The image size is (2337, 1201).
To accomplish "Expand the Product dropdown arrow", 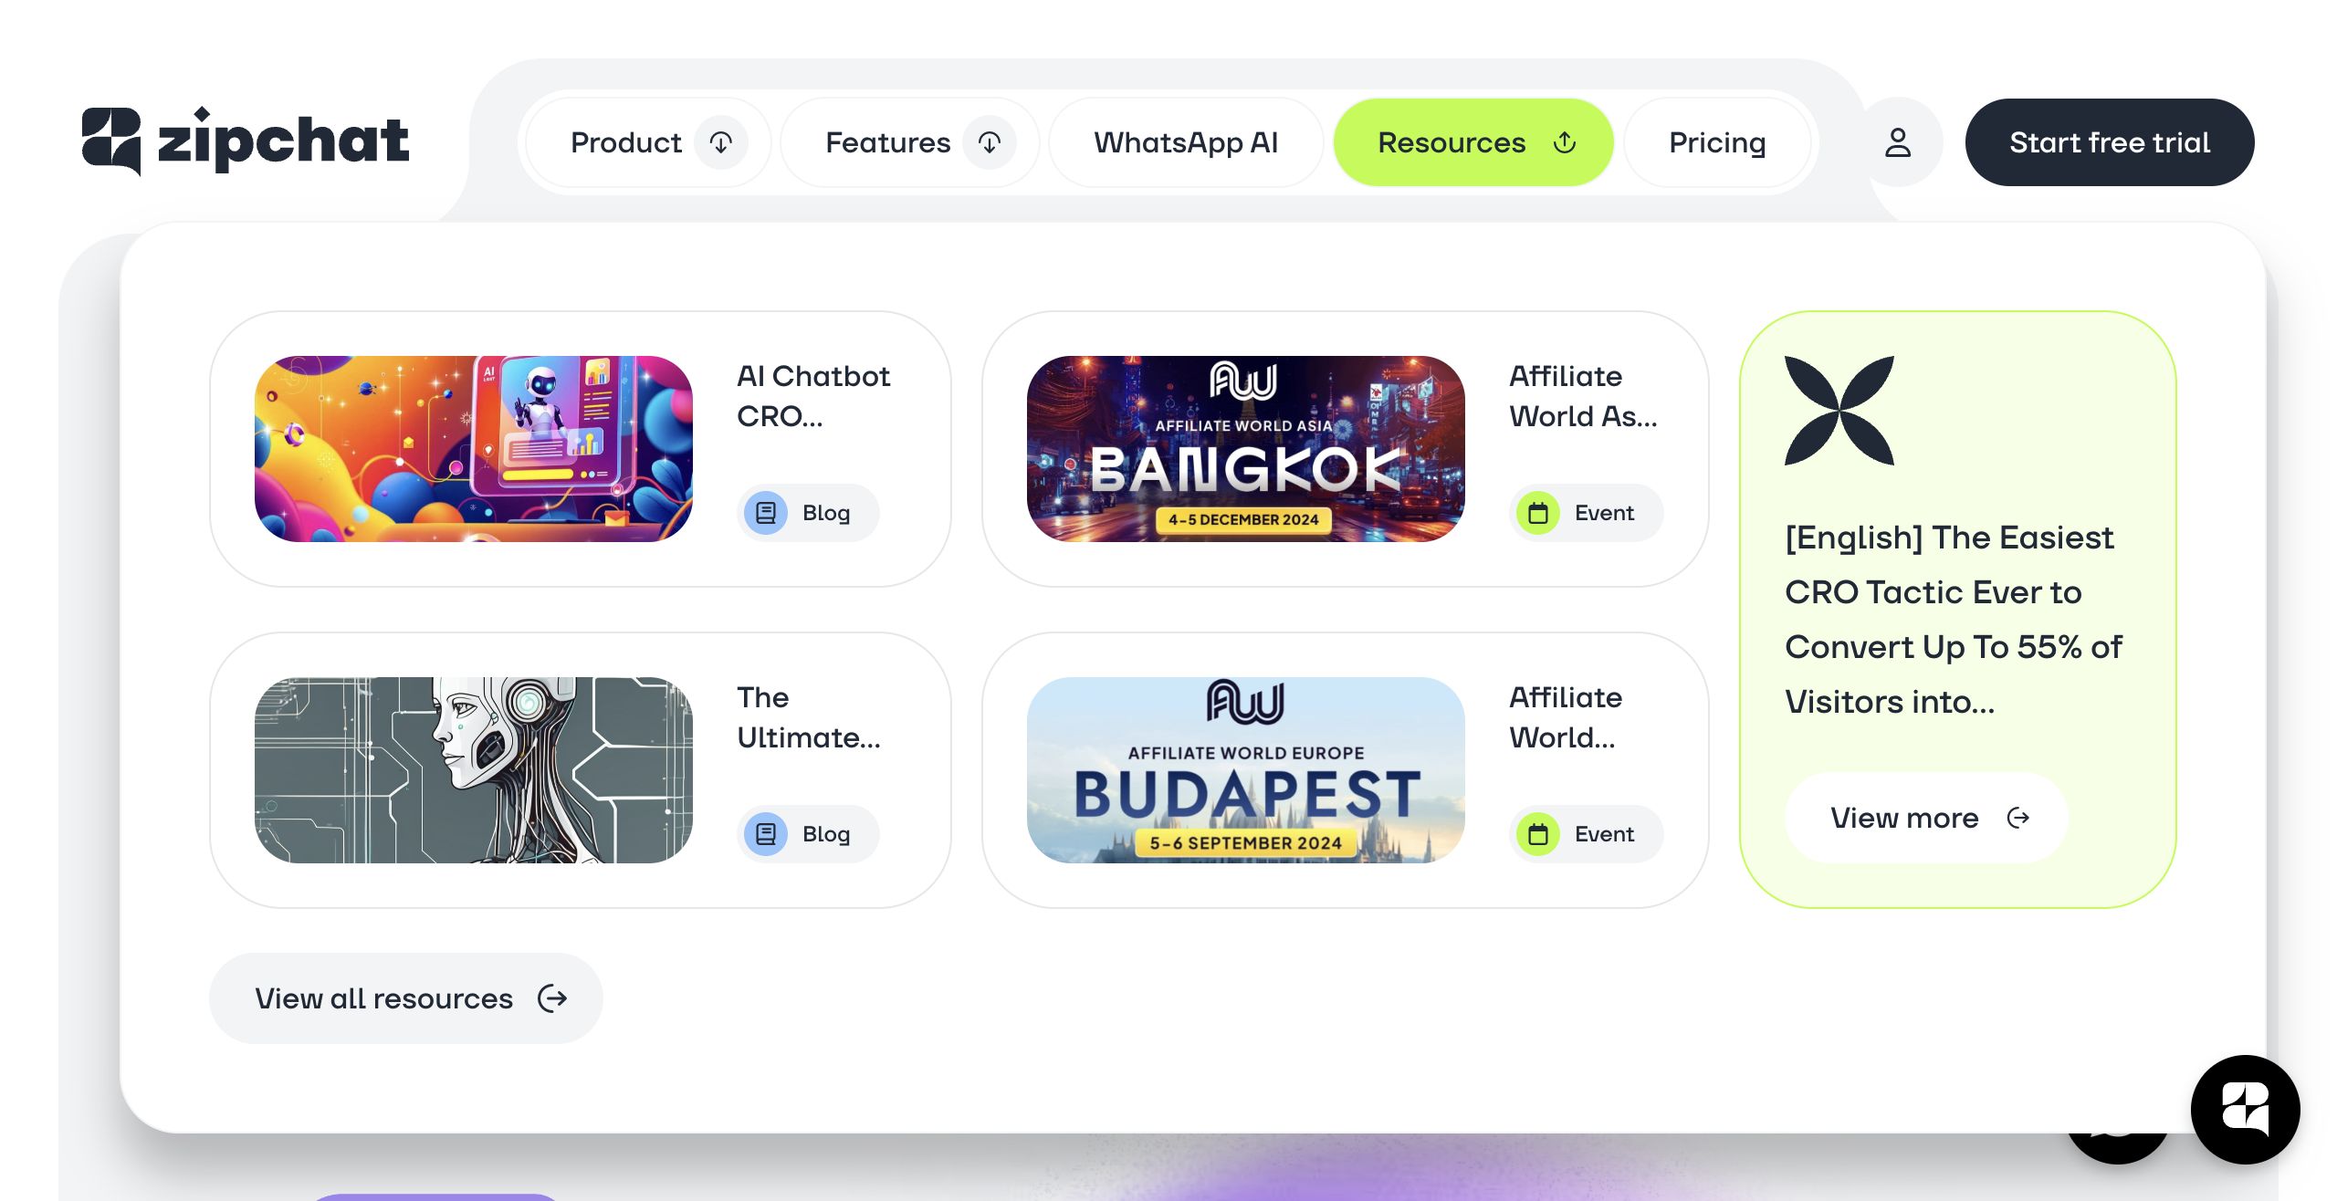I will [x=721, y=142].
